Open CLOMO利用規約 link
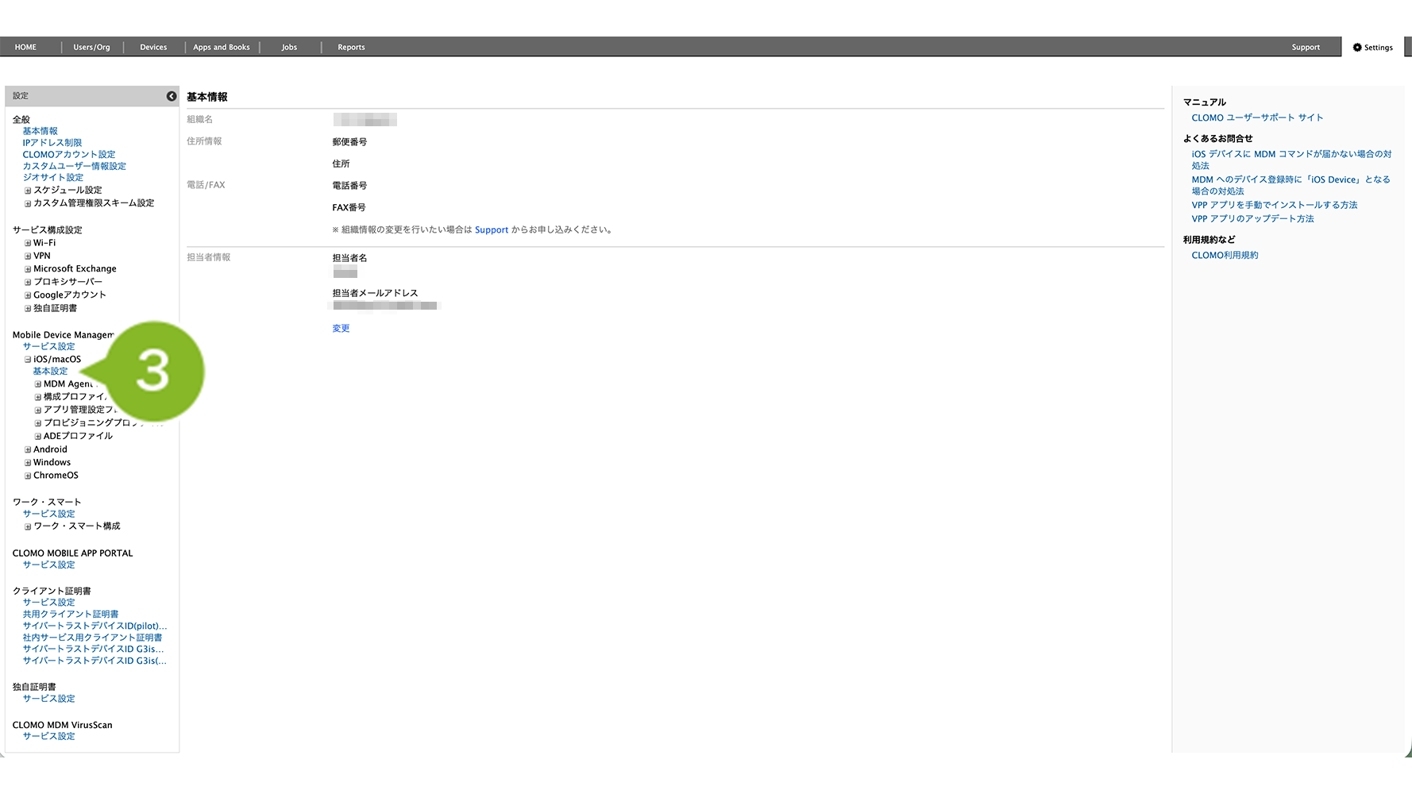The image size is (1412, 794). tap(1225, 256)
